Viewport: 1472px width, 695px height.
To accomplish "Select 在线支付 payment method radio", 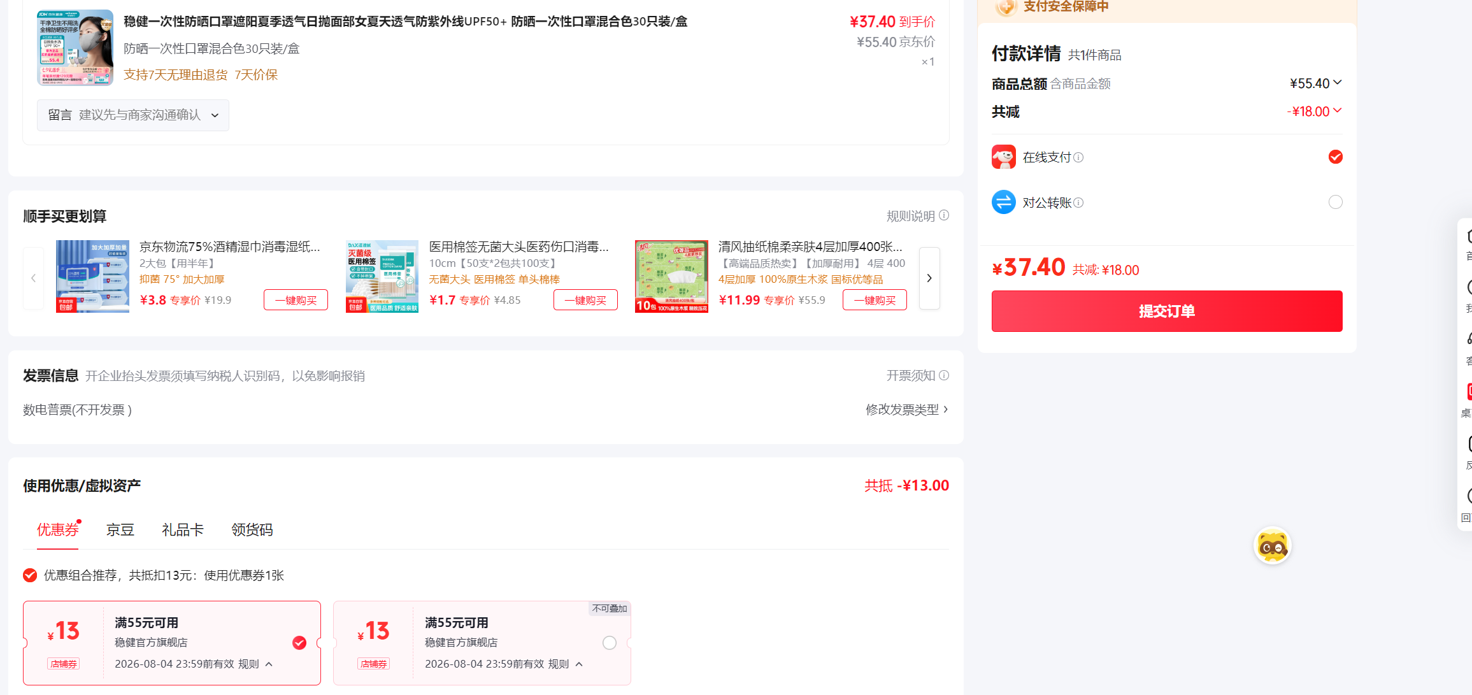I will click(x=1336, y=157).
